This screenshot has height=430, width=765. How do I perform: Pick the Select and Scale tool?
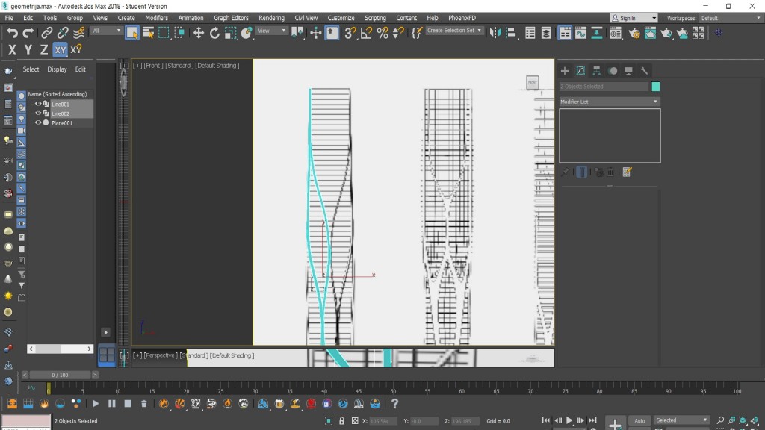[x=231, y=33]
